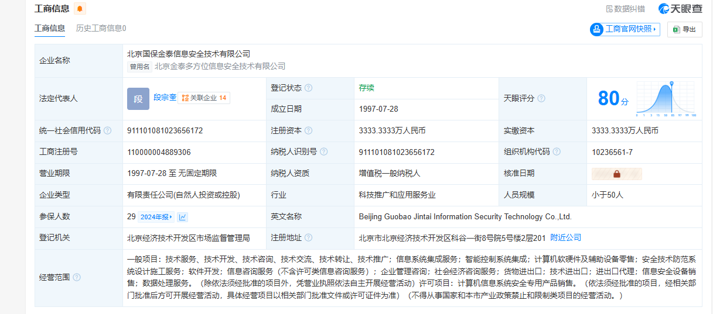This screenshot has height=314, width=713.
Task: Click paid-in capital value under 实缴资本
Action: [625, 130]
